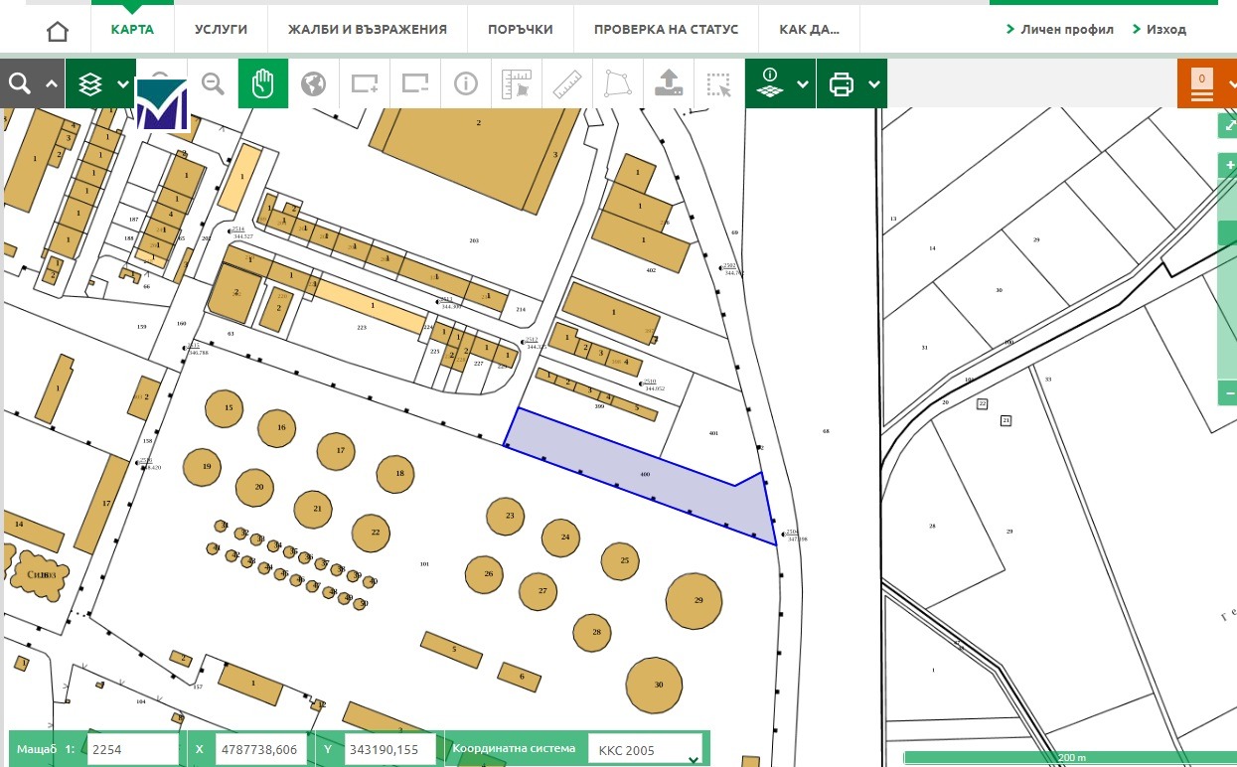This screenshot has height=767, width=1237.
Task: Toggle the add rectangle selection tool
Action: coord(365,83)
